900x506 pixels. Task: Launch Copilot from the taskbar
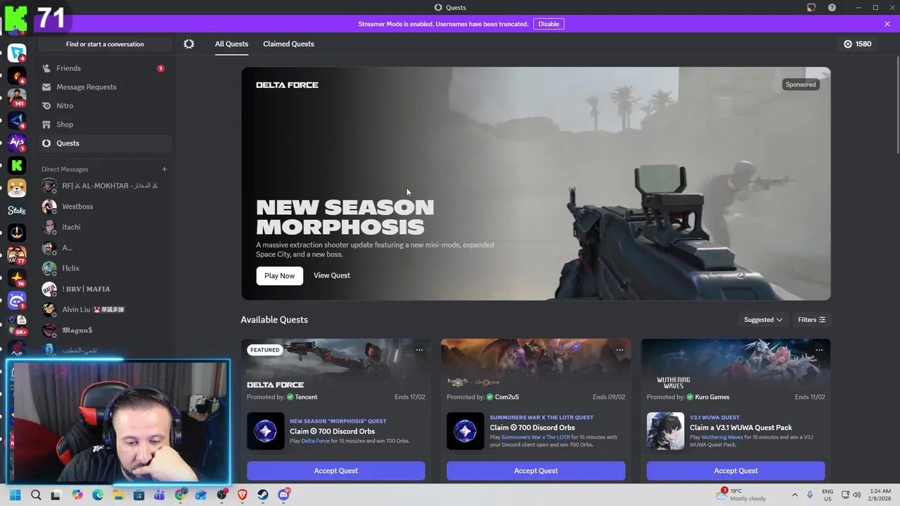[x=77, y=495]
